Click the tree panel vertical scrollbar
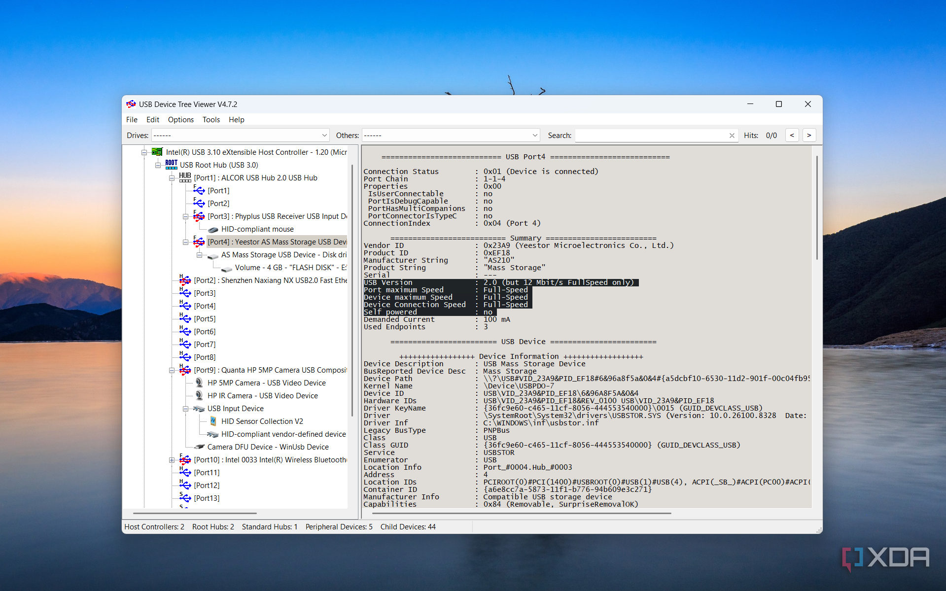 click(351, 290)
